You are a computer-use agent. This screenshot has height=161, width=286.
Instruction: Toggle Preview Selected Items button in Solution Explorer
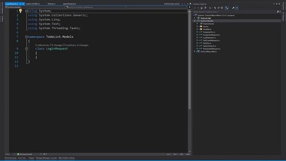(x=237, y=8)
